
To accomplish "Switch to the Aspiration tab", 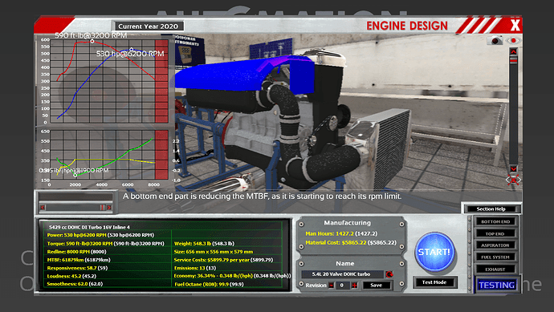I will (x=495, y=245).
